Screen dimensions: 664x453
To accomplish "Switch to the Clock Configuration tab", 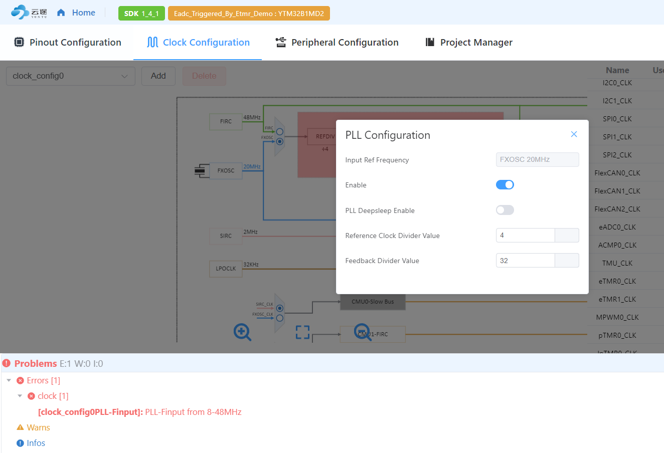I will (198, 43).
